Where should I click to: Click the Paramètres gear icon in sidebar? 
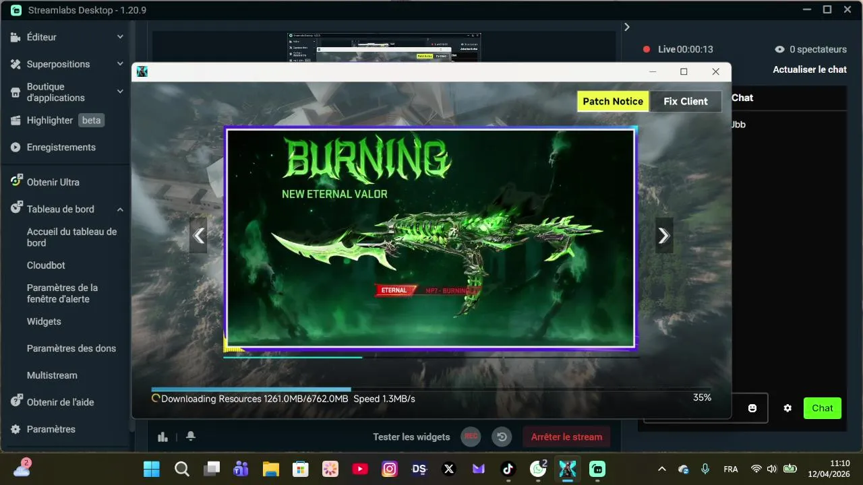[16, 429]
